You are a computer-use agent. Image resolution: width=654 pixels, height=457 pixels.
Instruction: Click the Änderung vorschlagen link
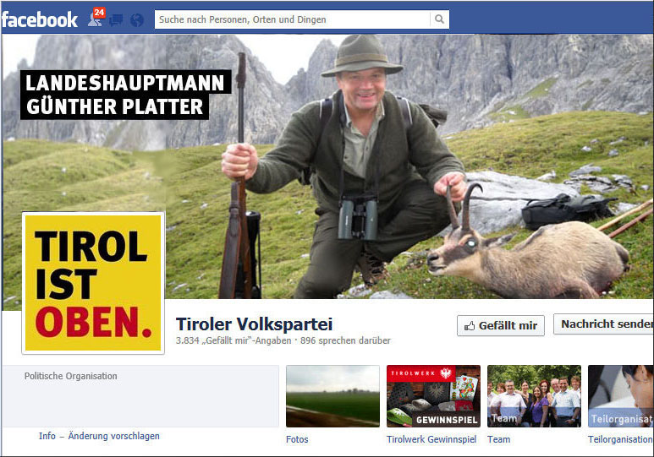pos(113,436)
